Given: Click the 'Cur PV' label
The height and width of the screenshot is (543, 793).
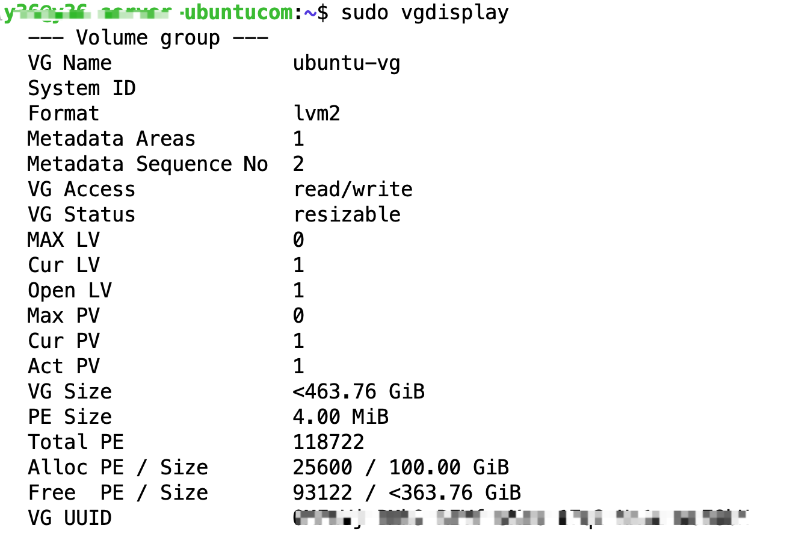Looking at the screenshot, I should (64, 341).
